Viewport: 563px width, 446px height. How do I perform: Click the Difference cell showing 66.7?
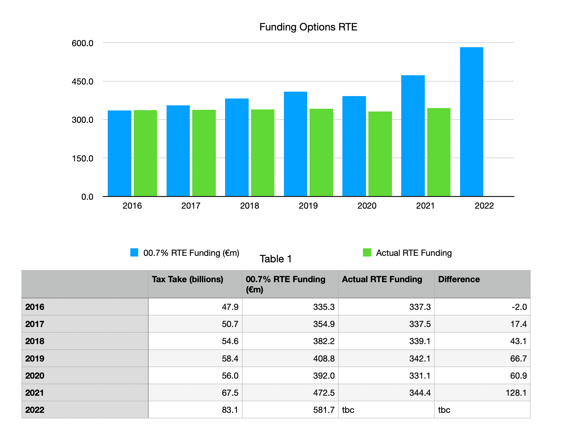482,358
